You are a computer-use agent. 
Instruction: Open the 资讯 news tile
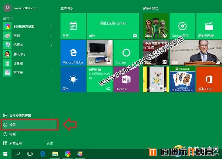196,53
